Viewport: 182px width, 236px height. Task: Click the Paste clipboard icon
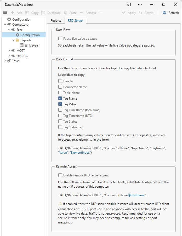pyautogui.click(x=65, y=13)
